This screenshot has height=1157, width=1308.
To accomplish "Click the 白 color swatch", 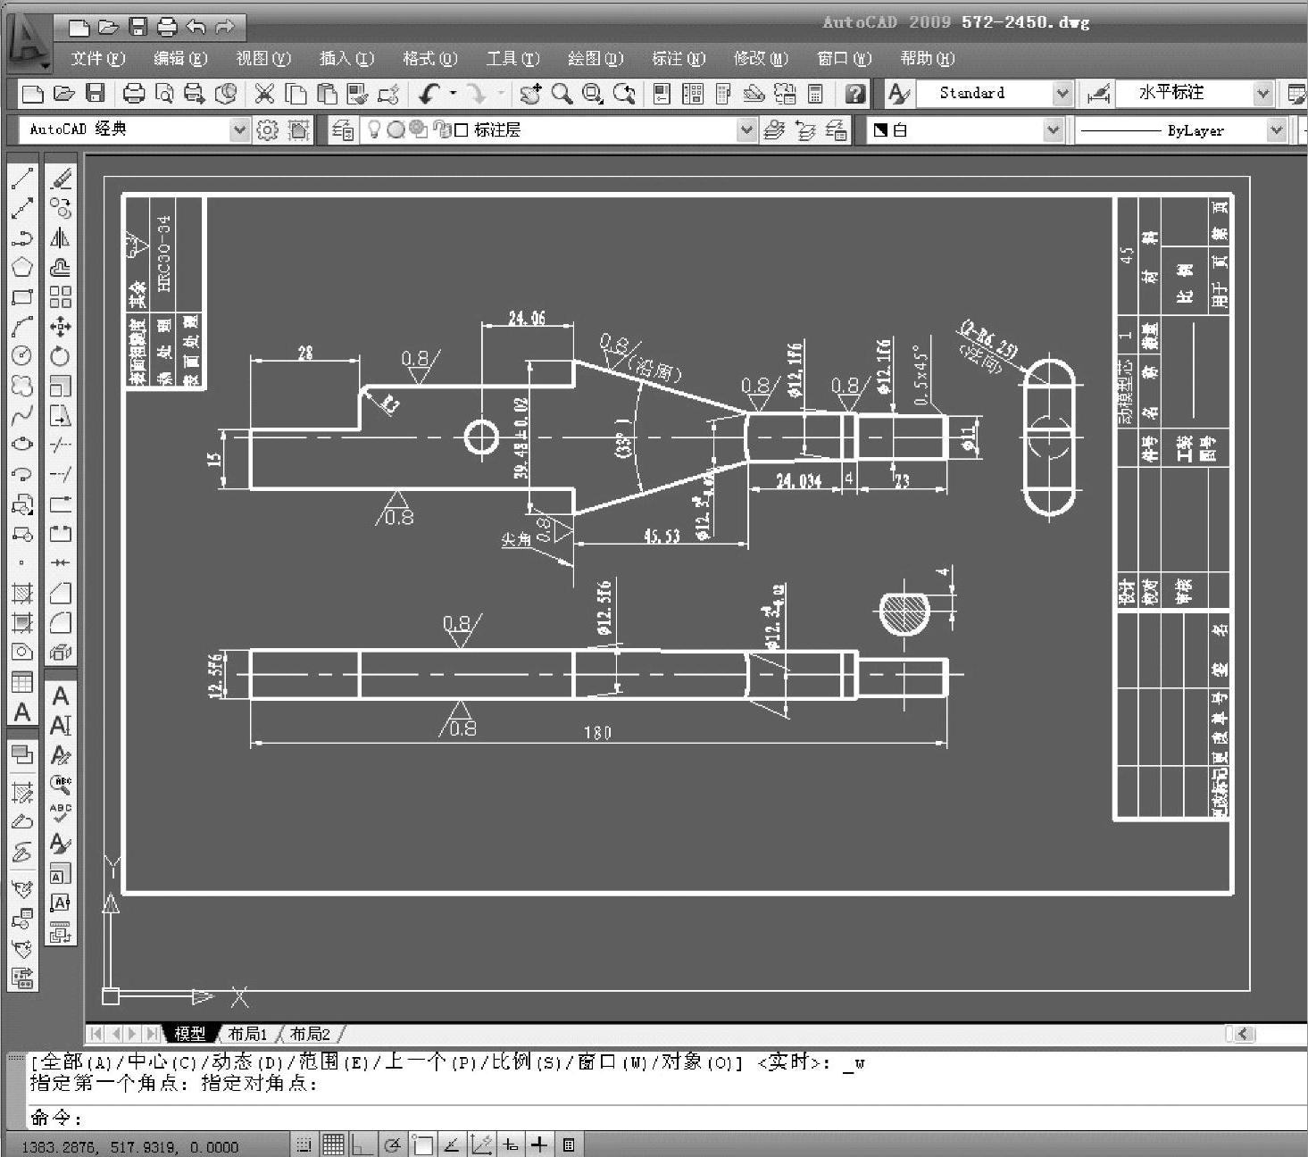I will pyautogui.click(x=880, y=130).
